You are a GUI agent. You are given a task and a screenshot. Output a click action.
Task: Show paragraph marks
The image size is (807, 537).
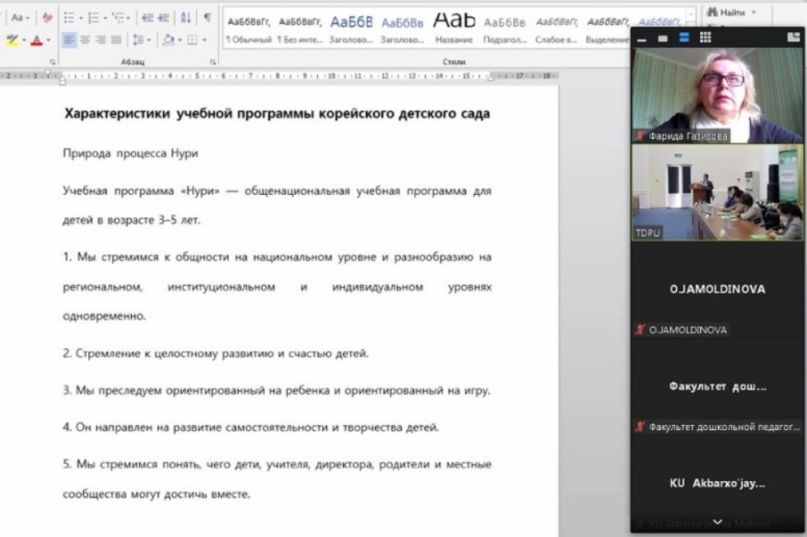(206, 18)
